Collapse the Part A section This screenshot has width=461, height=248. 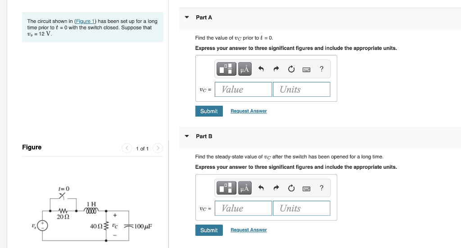click(187, 18)
